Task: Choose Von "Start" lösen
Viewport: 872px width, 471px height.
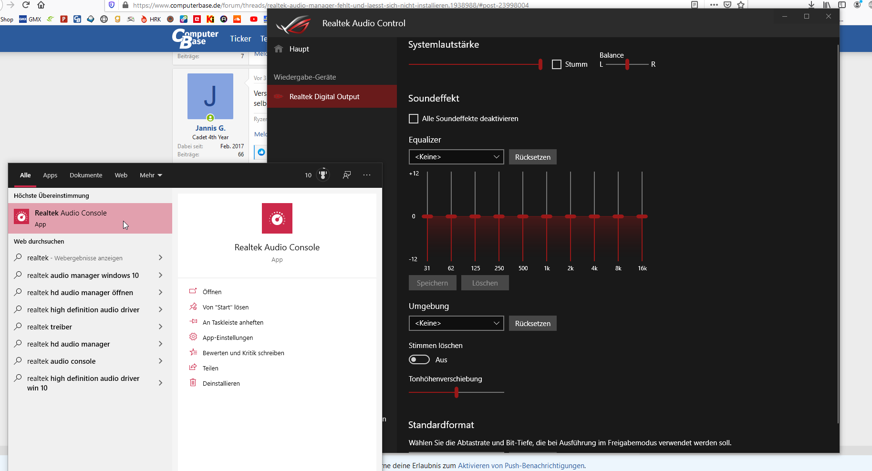Action: click(x=226, y=307)
